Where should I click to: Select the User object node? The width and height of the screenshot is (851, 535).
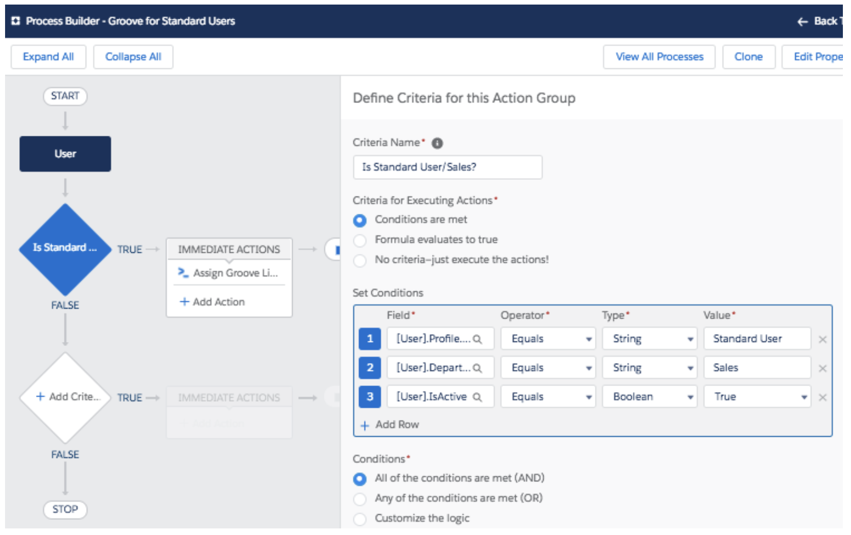point(65,154)
